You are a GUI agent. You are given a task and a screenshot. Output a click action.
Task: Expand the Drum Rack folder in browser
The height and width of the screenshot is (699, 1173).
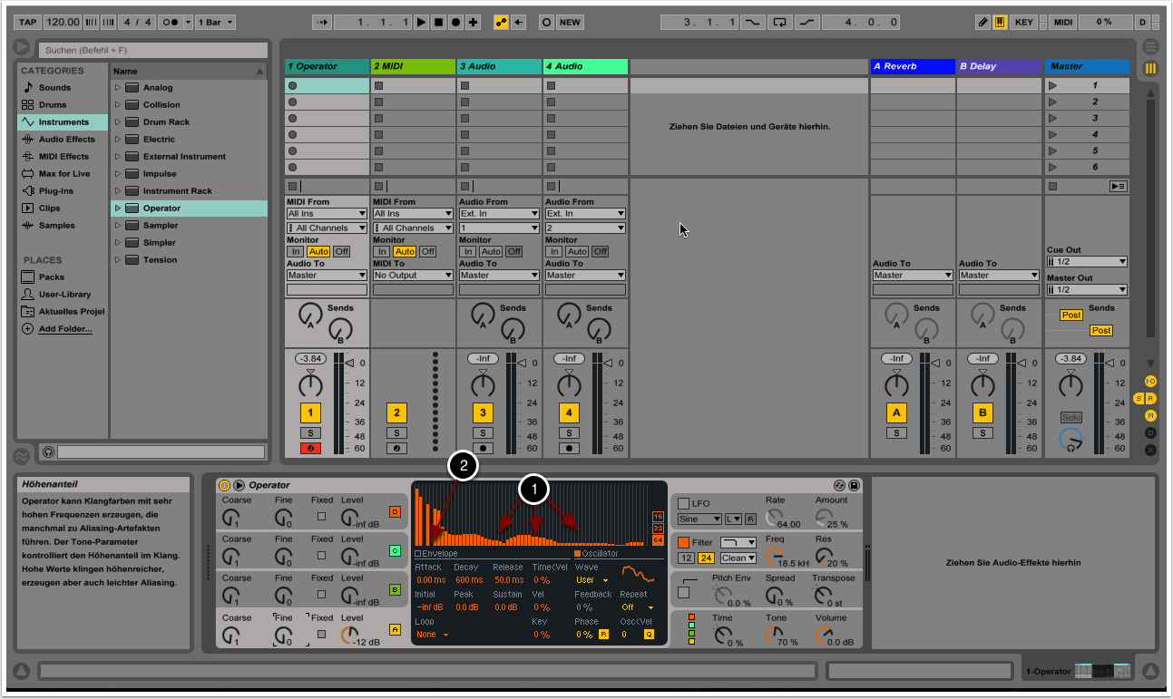pyautogui.click(x=118, y=122)
